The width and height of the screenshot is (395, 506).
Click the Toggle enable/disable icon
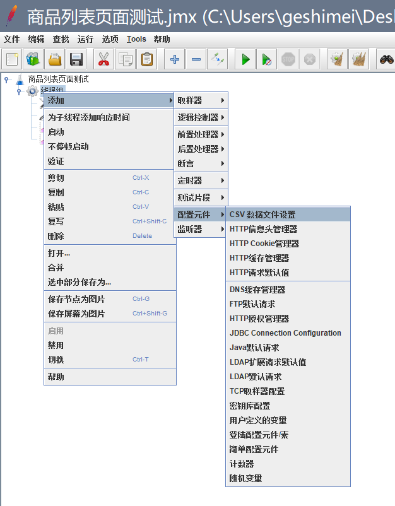(x=218, y=59)
